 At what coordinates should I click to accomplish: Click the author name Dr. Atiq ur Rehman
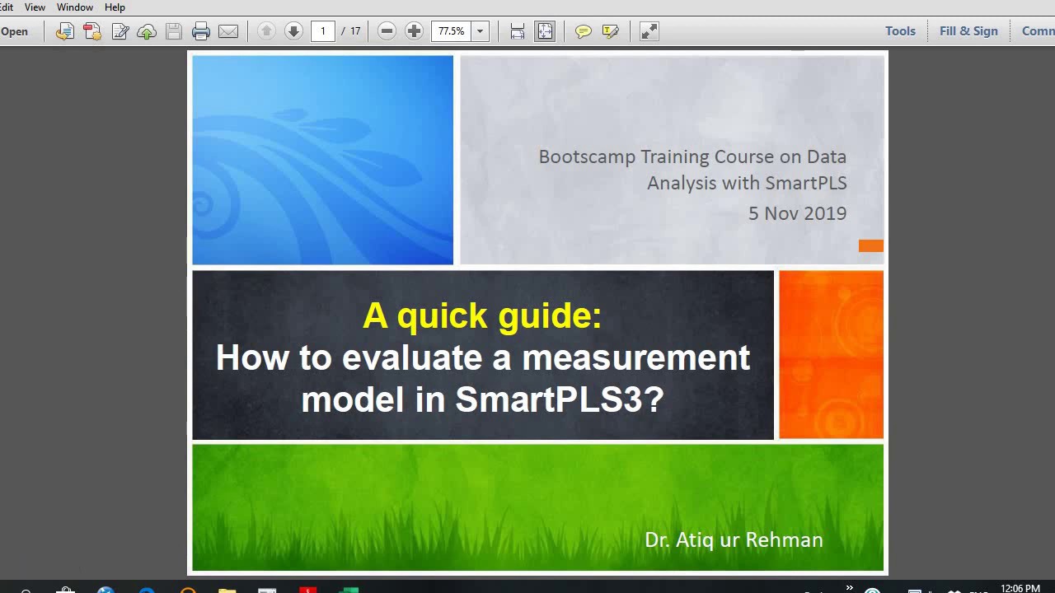tap(734, 540)
